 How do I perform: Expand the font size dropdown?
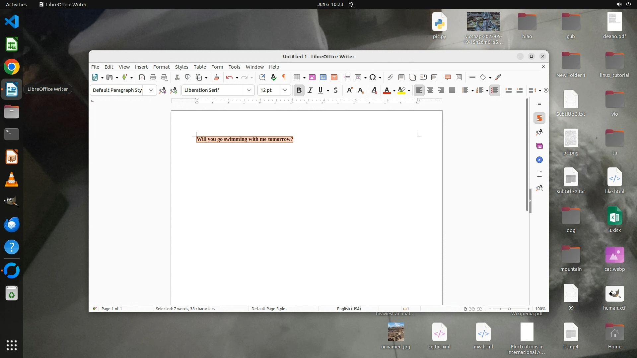(x=285, y=90)
